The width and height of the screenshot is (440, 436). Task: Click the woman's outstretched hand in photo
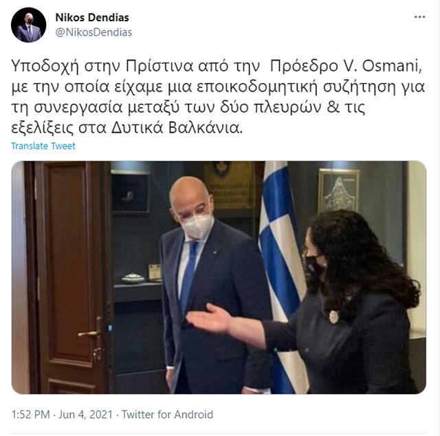(209, 318)
